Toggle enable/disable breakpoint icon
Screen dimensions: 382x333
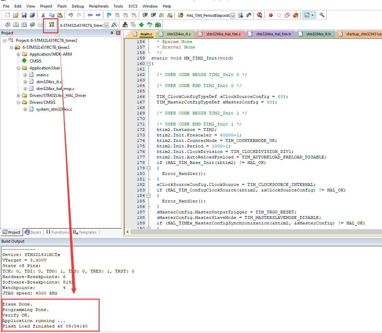(279, 15)
